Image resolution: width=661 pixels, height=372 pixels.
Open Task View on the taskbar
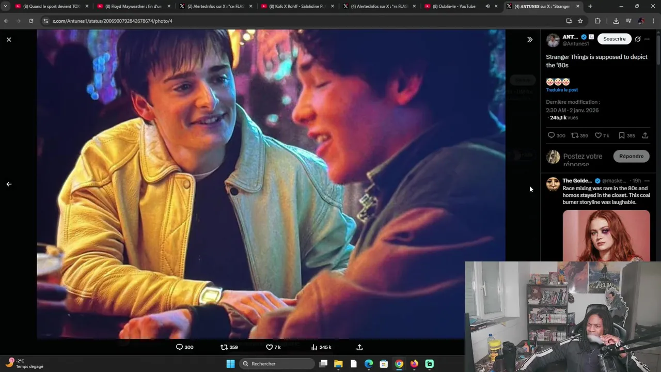click(323, 364)
